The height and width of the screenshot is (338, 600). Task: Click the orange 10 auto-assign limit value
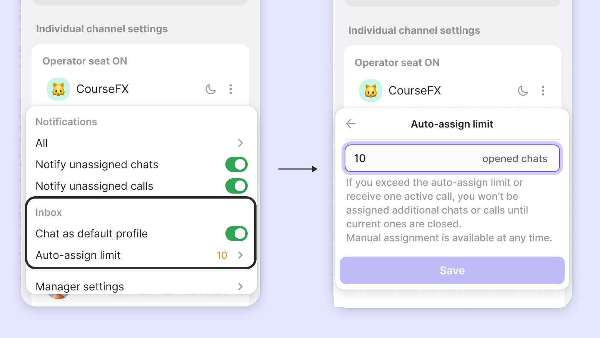coord(222,255)
